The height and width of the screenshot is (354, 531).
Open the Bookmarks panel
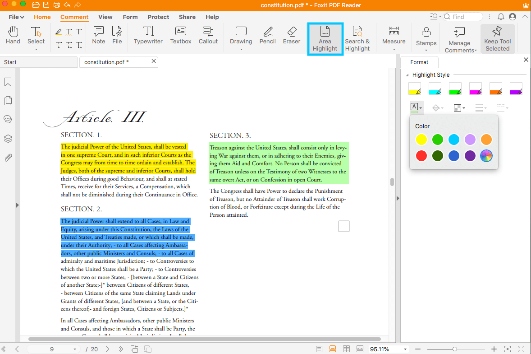(x=8, y=83)
